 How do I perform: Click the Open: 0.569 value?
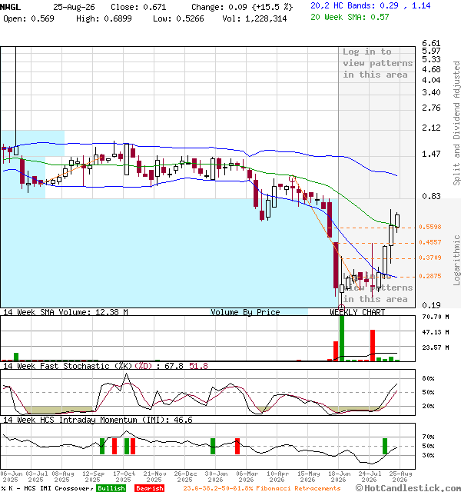pos(28,18)
